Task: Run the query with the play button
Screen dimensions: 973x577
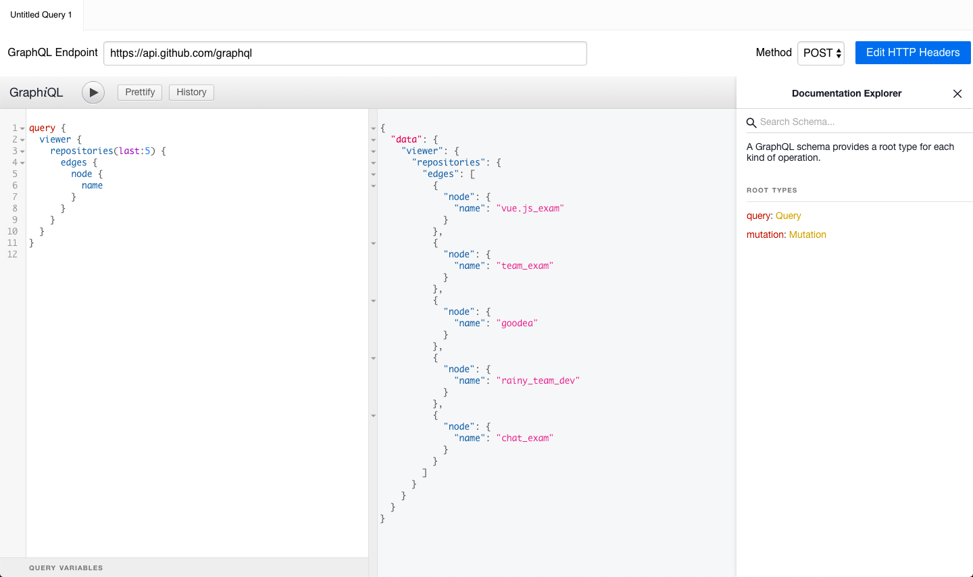Action: tap(93, 93)
